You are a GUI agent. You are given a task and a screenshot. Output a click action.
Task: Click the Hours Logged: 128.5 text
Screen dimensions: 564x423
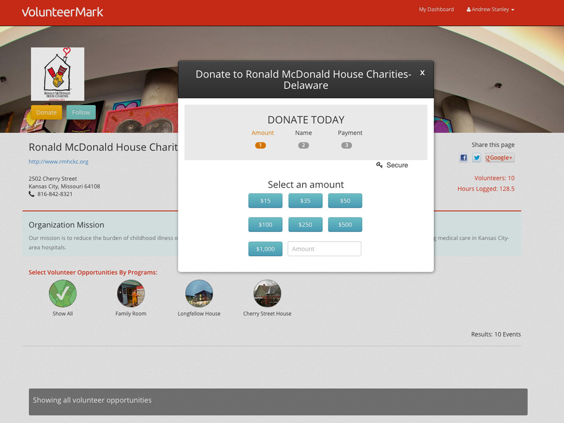coord(486,189)
